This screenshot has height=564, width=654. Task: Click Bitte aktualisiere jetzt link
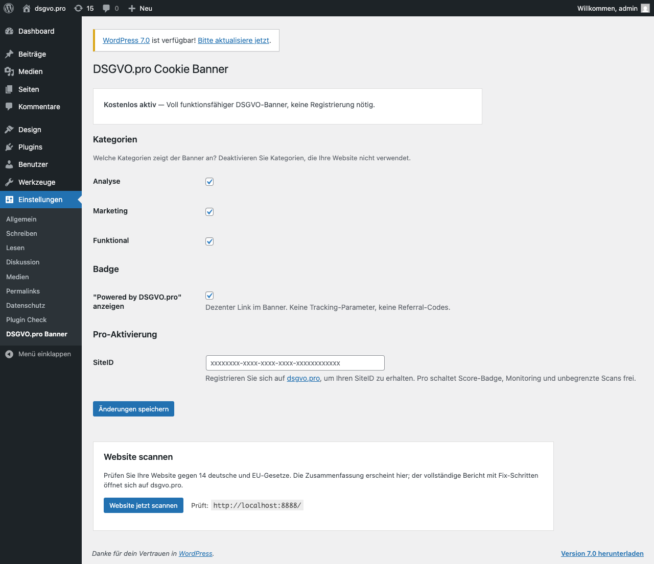pos(233,40)
